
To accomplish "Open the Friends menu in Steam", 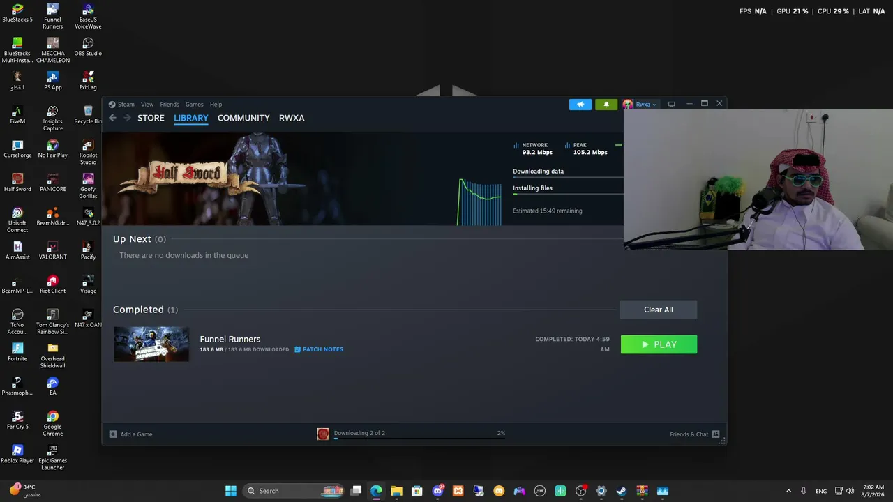I will pos(170,105).
